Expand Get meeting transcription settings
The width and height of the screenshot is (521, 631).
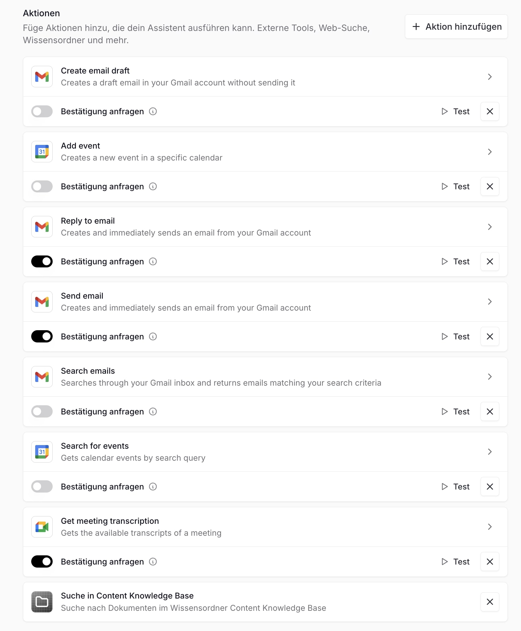point(490,527)
